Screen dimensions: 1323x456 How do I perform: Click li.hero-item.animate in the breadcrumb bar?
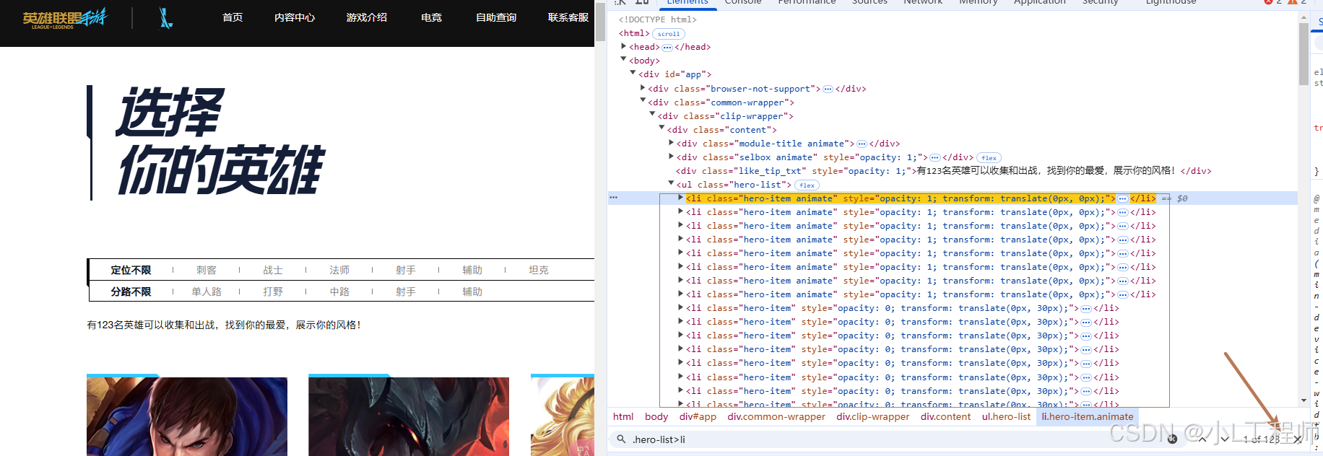(1088, 416)
